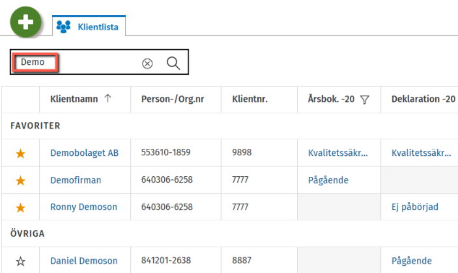Viewport: 458px width, 273px height.
Task: Open Demobolaget AB Deklaration Kvalitetssäkr... status
Action: pyautogui.click(x=422, y=153)
